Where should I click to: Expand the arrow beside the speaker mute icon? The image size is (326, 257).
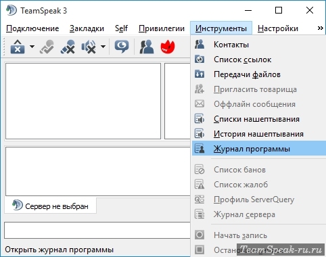(x=103, y=47)
